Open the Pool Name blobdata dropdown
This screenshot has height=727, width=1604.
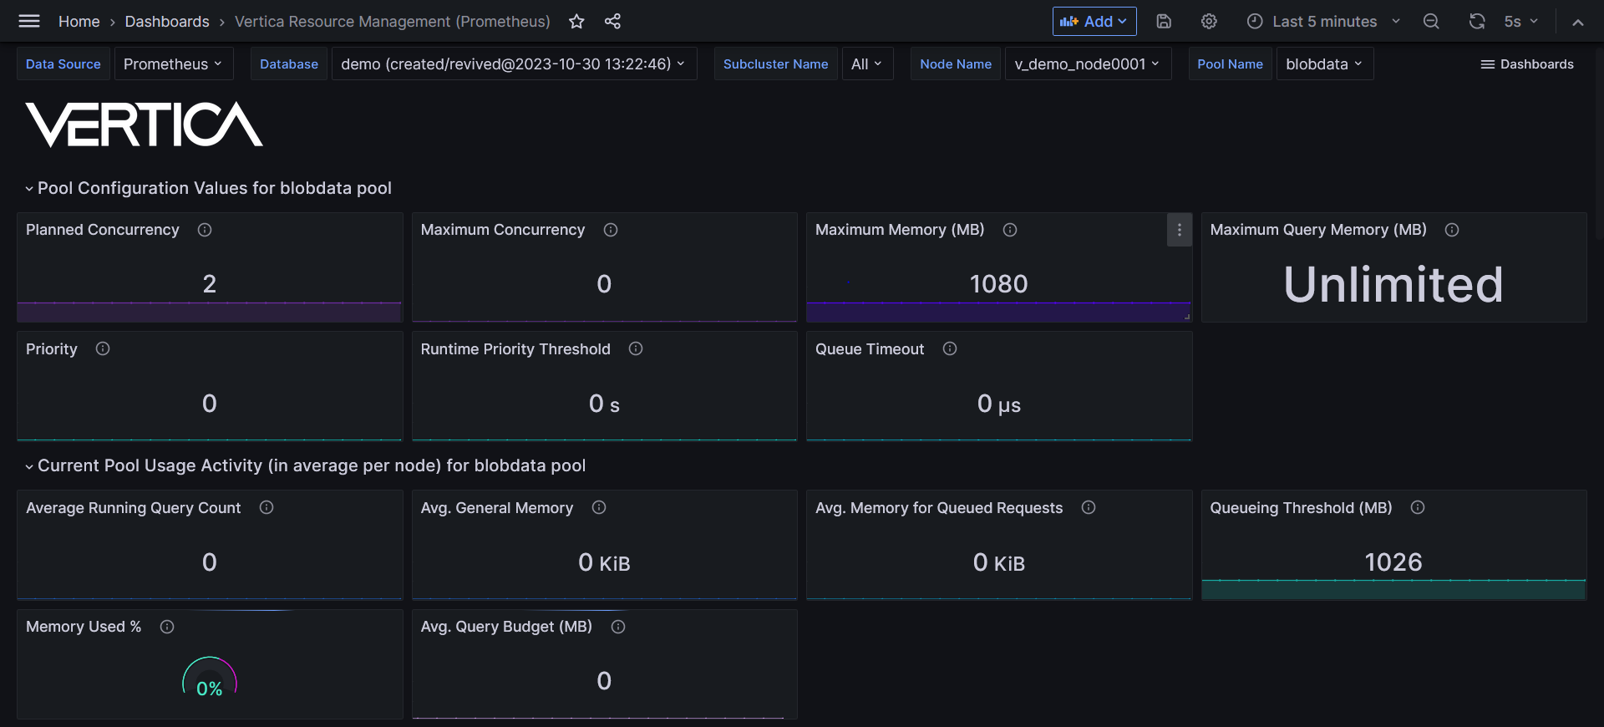coord(1324,64)
